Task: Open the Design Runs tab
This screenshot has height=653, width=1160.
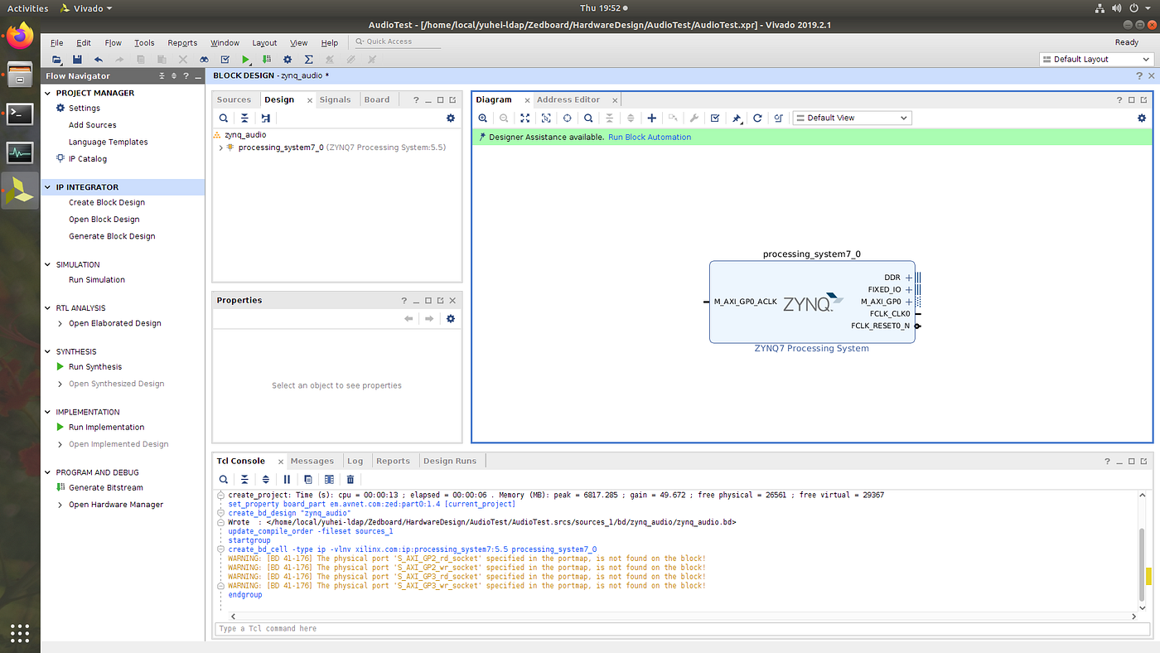Action: (450, 461)
